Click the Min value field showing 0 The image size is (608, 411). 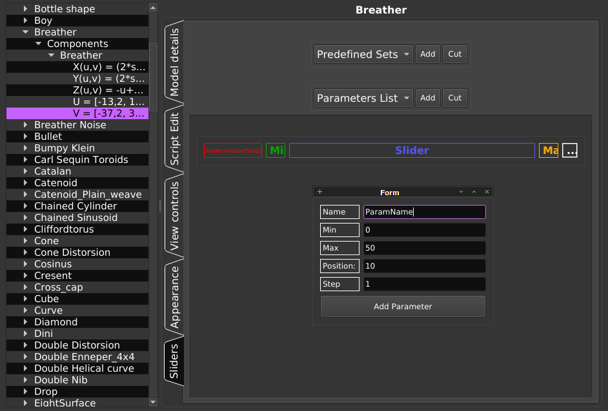425,230
